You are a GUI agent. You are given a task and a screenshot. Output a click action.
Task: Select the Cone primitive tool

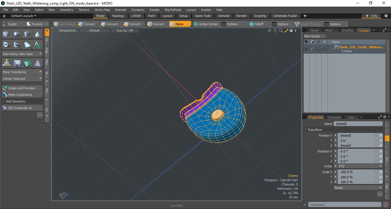point(38,34)
